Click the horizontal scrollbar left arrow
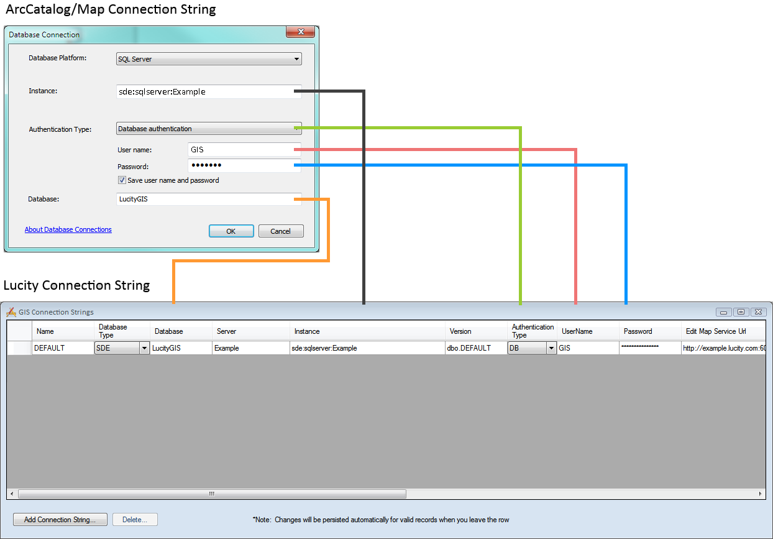This screenshot has width=773, height=539. point(12,494)
